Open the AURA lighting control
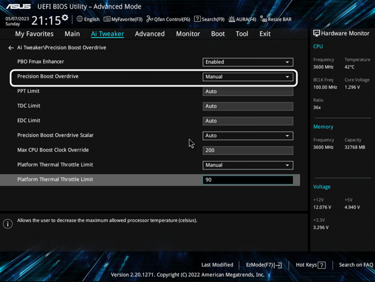 pos(242,19)
